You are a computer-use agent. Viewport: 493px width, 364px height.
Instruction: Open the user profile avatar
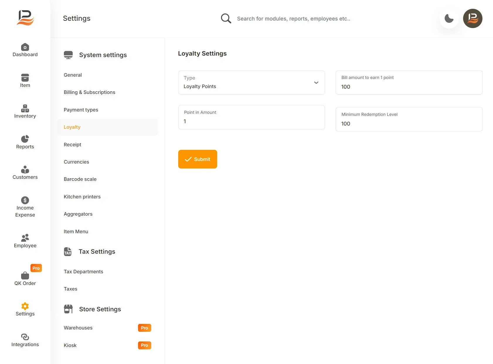click(x=472, y=18)
